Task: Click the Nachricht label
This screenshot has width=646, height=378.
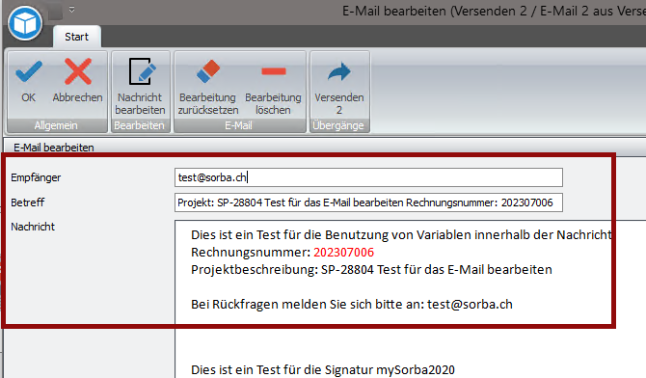Action: pos(33,227)
